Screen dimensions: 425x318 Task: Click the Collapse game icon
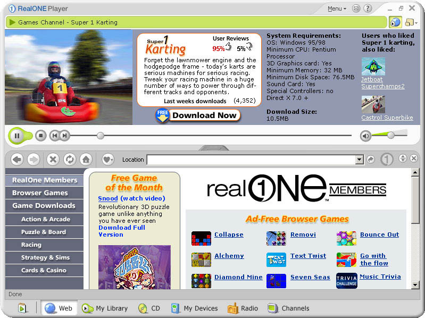[201, 238]
